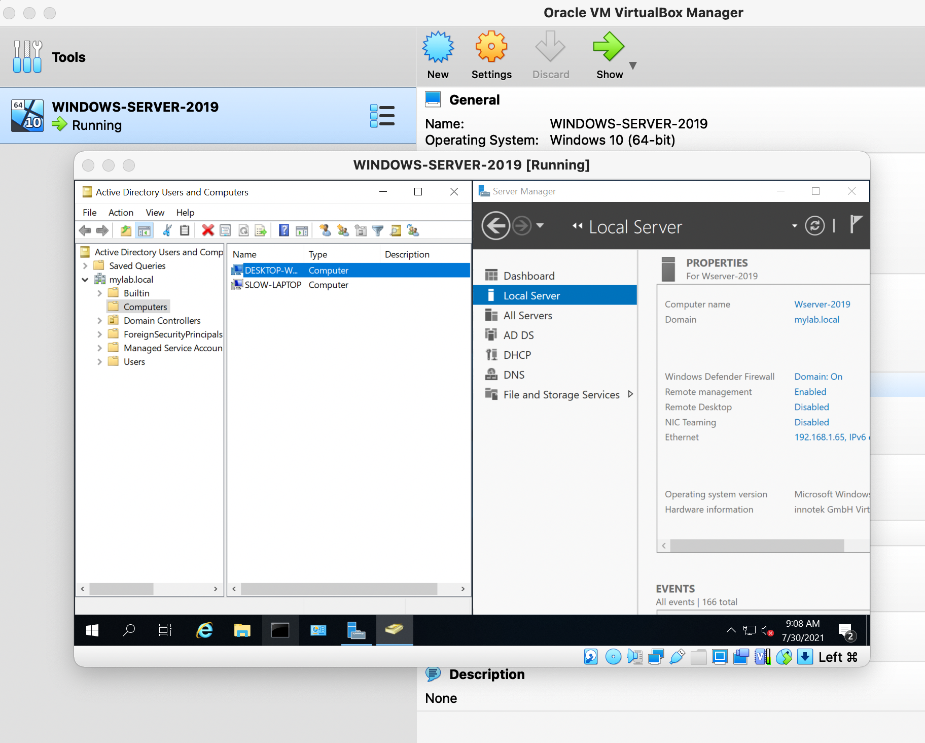Click Add objects to group icon
The height and width of the screenshot is (743, 925).
pyautogui.click(x=413, y=231)
